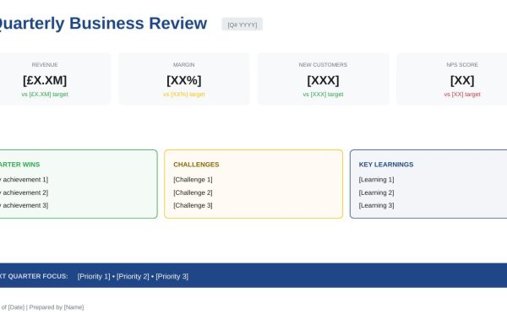Click the Quarterly Business Review title
The width and height of the screenshot is (507, 325).
102,24
